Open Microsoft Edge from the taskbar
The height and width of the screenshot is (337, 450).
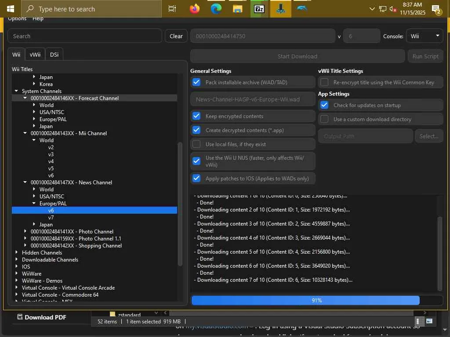216,9
